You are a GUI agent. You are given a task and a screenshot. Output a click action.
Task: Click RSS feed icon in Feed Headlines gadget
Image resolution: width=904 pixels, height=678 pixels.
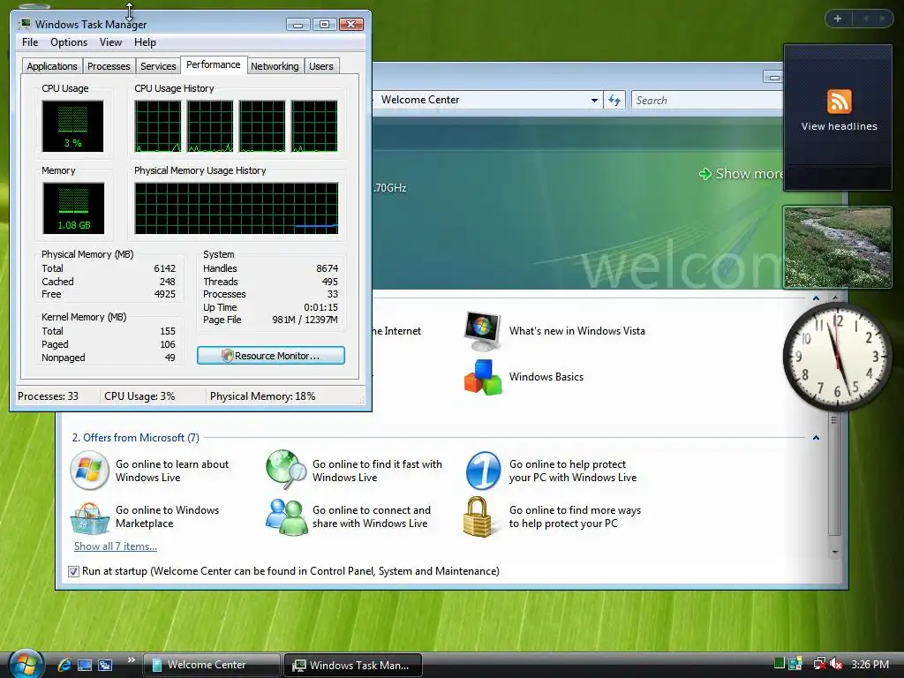[839, 102]
